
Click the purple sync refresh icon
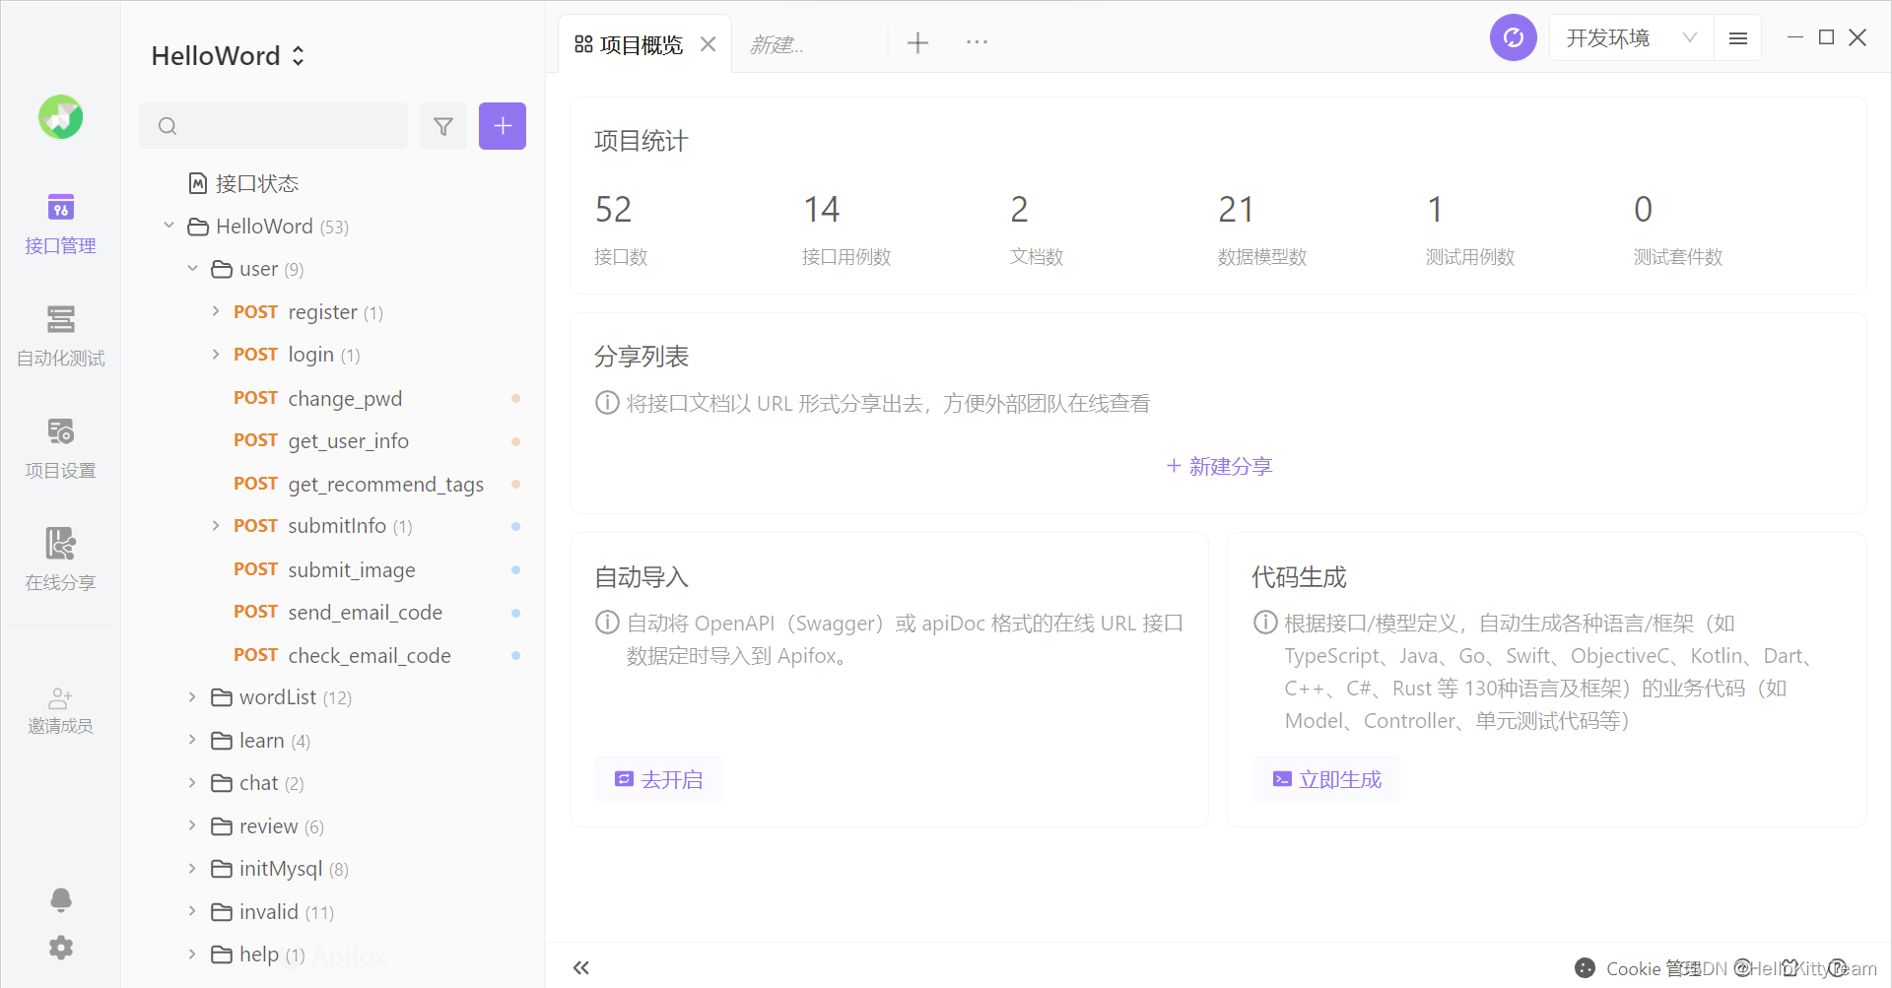1514,38
